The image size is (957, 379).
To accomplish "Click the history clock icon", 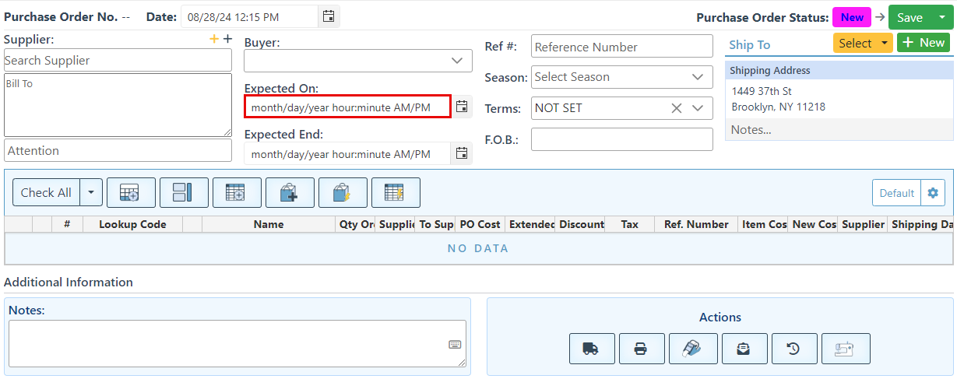I will pyautogui.click(x=793, y=349).
